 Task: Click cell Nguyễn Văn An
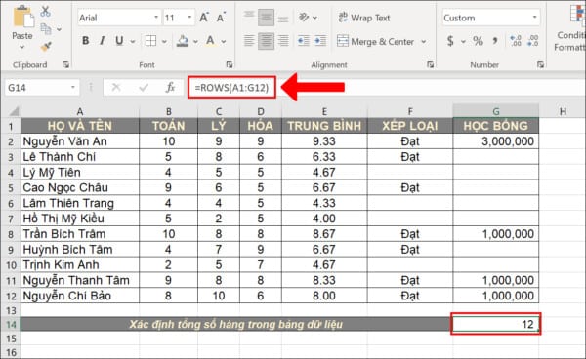80,141
